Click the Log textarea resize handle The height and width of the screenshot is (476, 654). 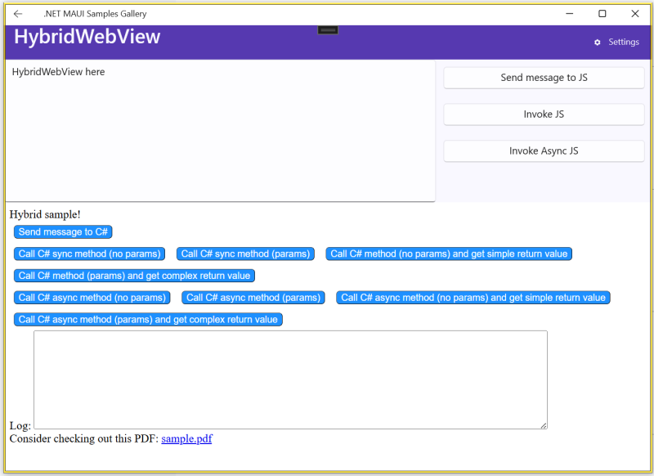[543, 424]
